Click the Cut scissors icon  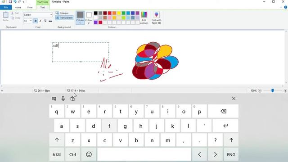[x=12, y=13]
